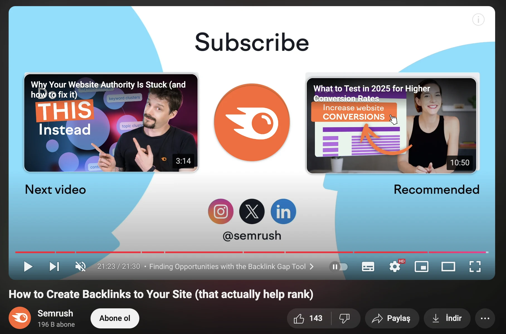
Task: Dislike the video with thumbs down
Action: (345, 318)
